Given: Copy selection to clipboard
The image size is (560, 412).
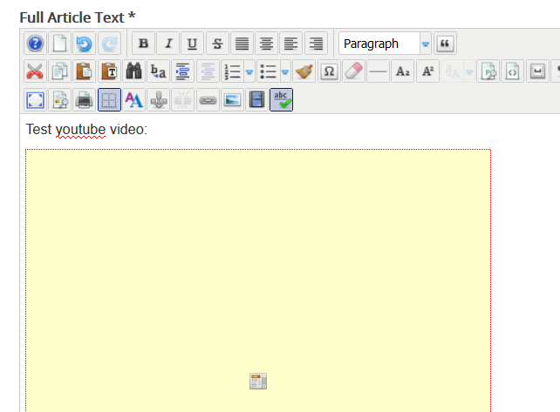Looking at the screenshot, I should coord(59,71).
